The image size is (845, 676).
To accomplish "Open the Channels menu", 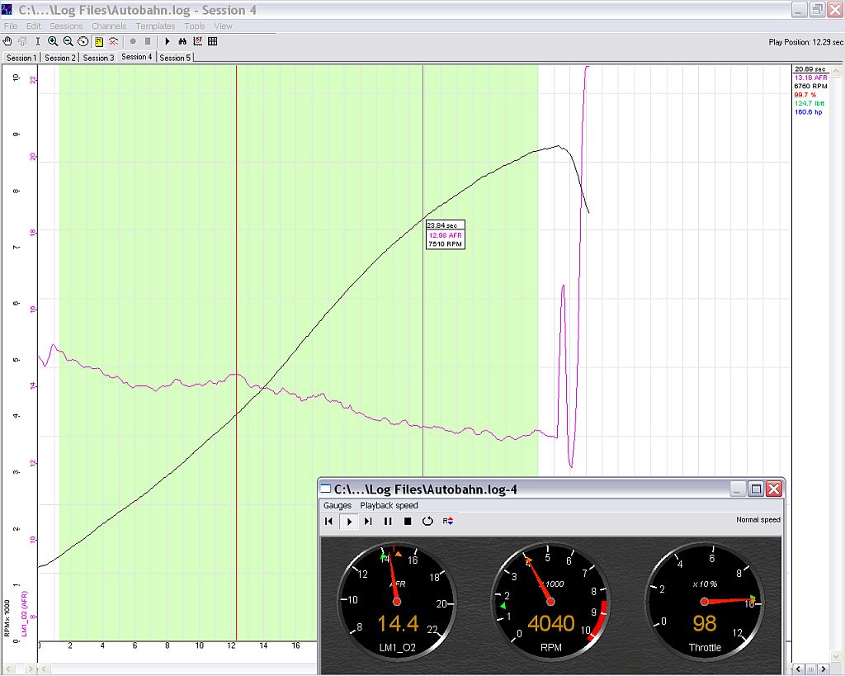I will [109, 26].
